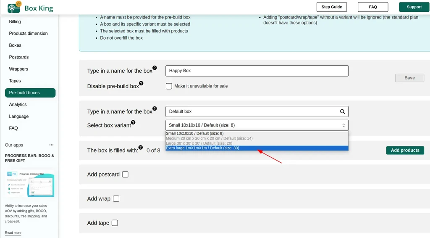The image size is (430, 238).
Task: Click the Box King logo icon
Action: coord(14,8)
